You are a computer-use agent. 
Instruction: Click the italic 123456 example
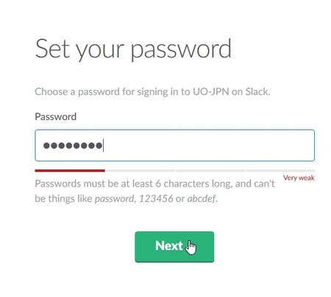[156, 198]
